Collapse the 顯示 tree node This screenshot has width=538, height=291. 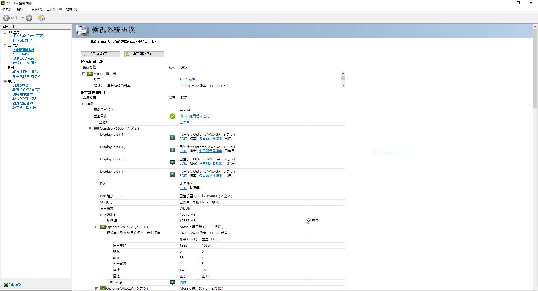tap(5, 81)
